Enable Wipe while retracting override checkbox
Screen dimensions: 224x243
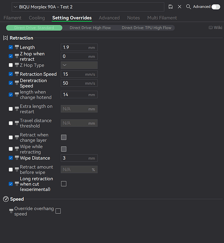[11, 149]
